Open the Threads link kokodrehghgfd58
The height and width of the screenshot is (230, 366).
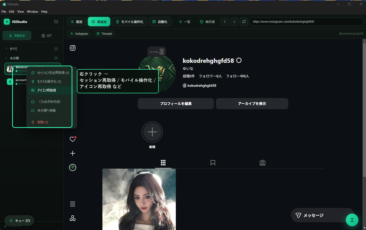[200, 85]
